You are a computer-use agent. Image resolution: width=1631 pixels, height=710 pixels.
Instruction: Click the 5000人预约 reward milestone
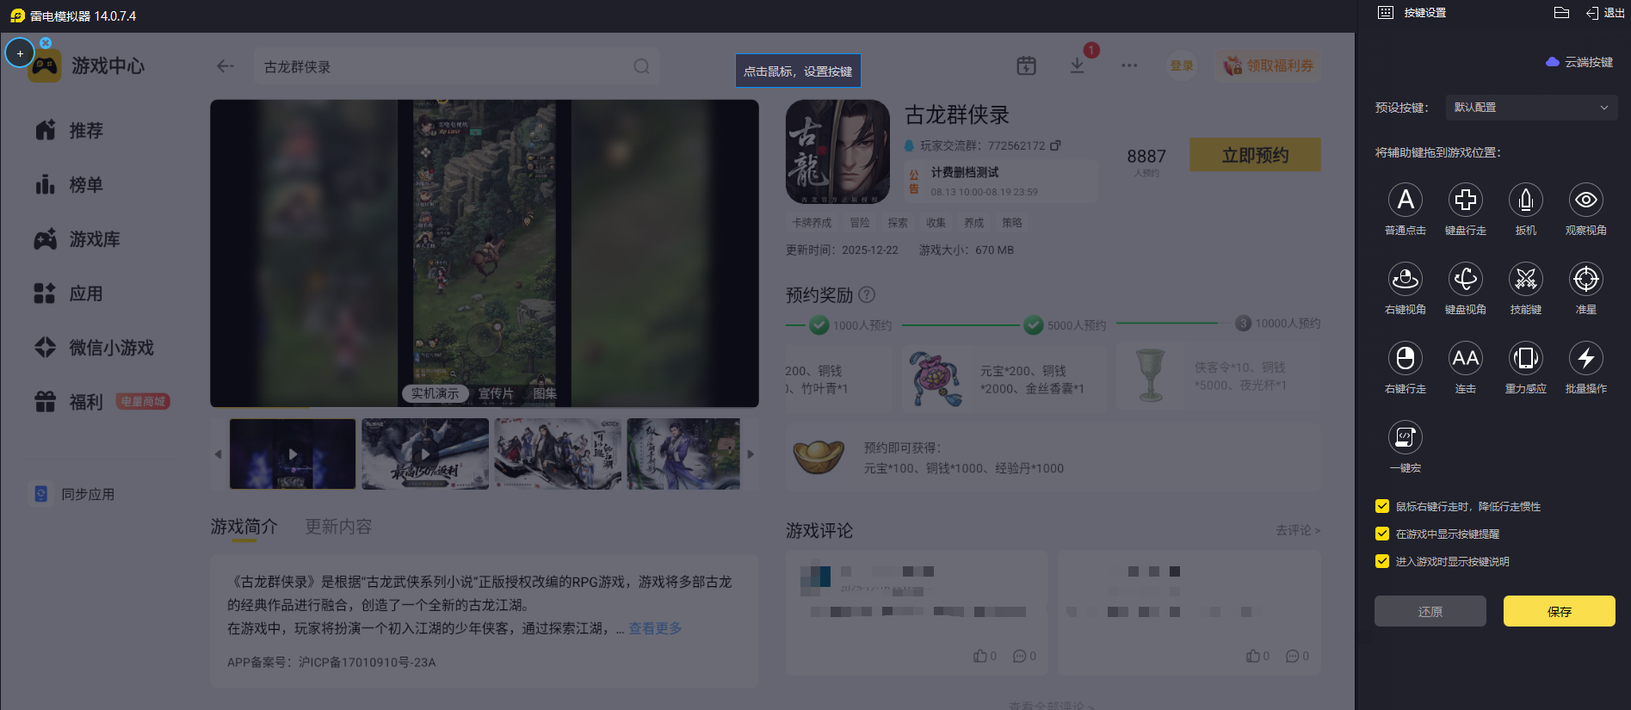(1066, 325)
